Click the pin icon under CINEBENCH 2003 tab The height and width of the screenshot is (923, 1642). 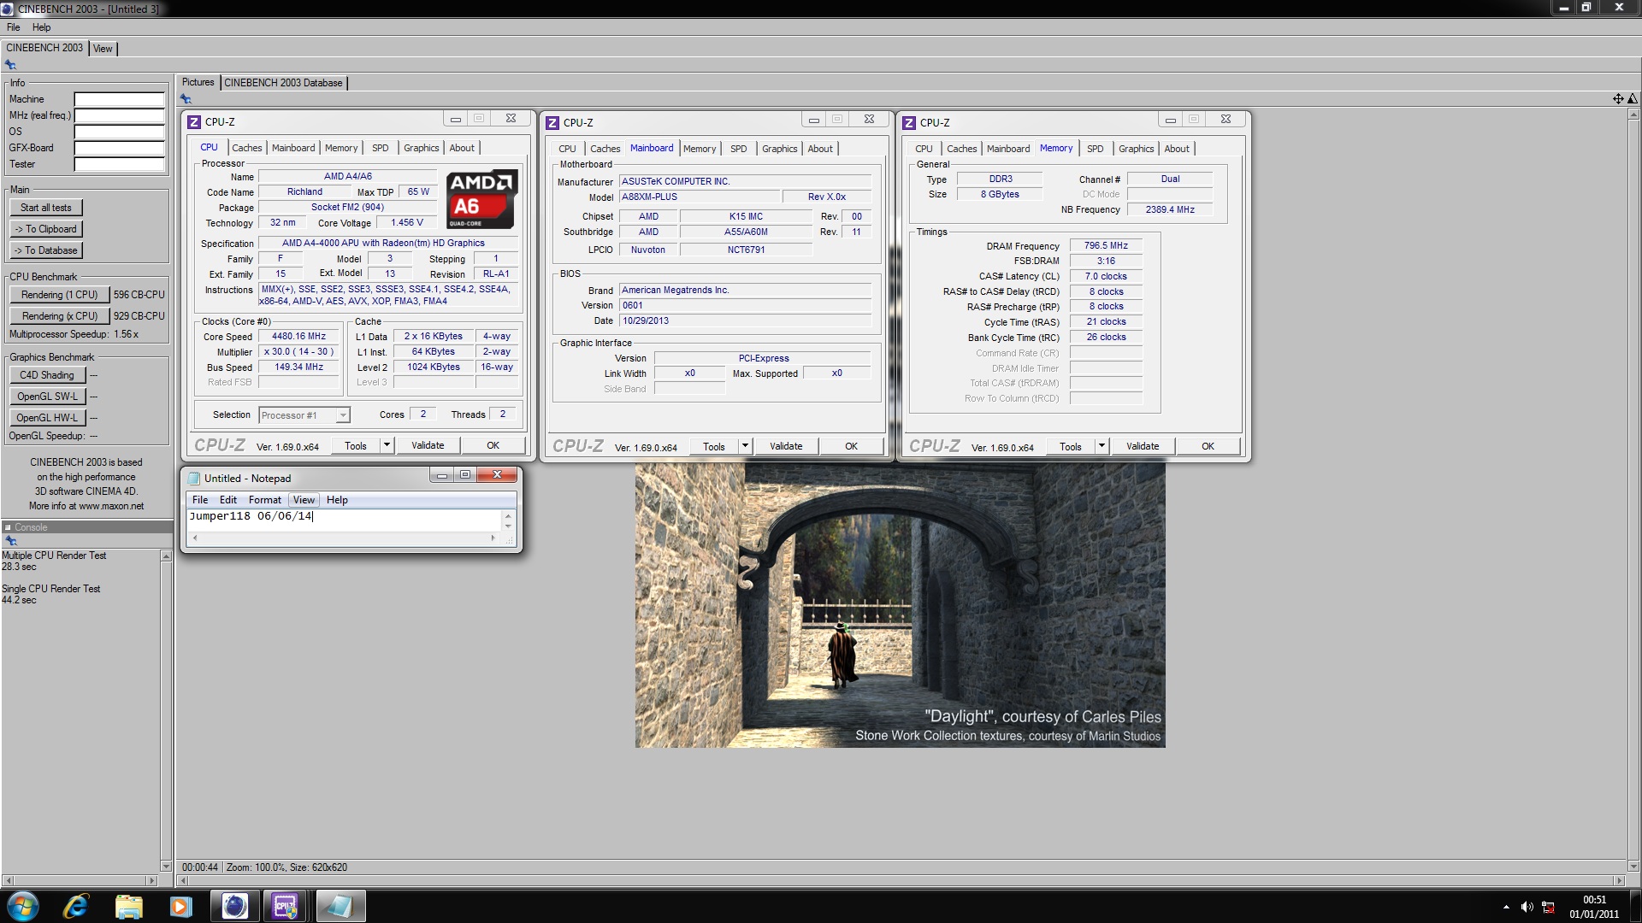coord(10,65)
